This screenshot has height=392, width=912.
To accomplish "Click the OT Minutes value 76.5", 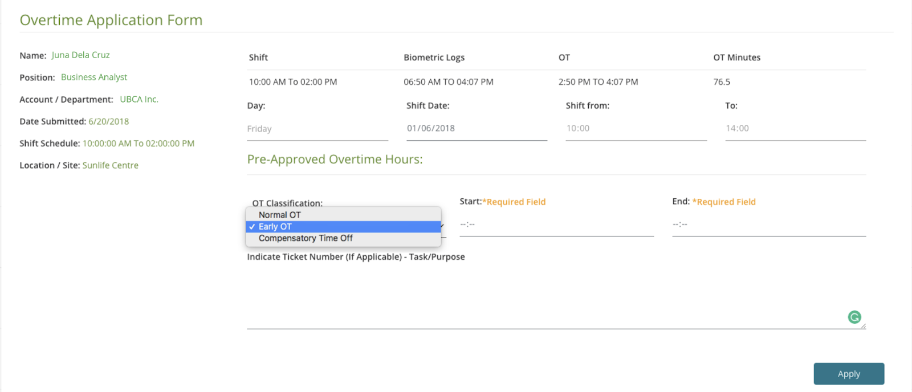I will [x=722, y=82].
